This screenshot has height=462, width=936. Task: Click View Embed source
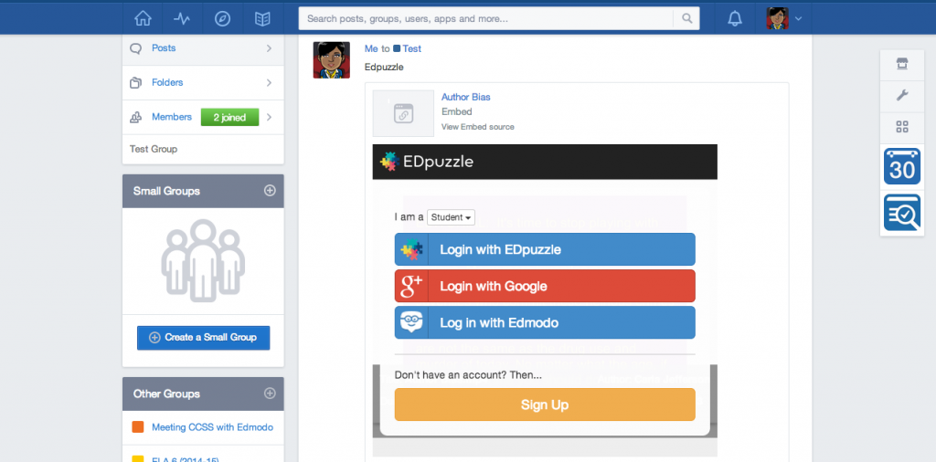(x=477, y=127)
